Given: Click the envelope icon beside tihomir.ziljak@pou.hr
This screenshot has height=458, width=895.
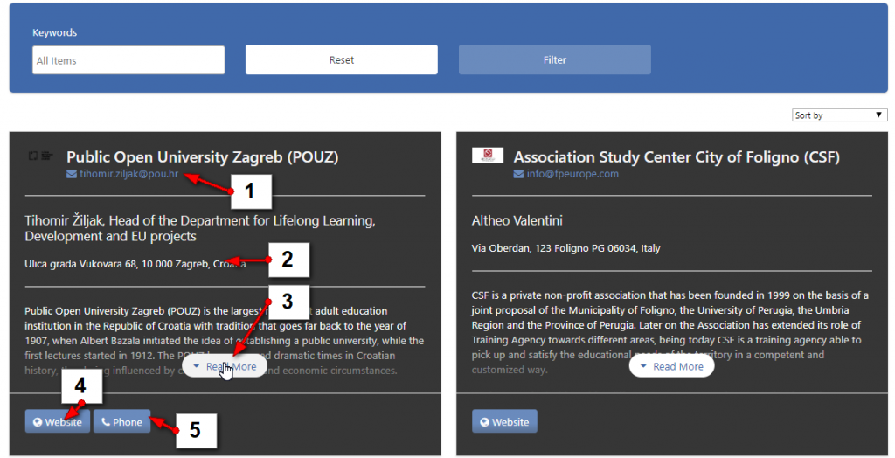Looking at the screenshot, I should 72,174.
